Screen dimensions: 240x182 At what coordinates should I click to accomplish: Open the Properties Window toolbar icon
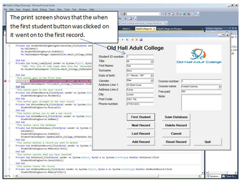click(x=169, y=14)
